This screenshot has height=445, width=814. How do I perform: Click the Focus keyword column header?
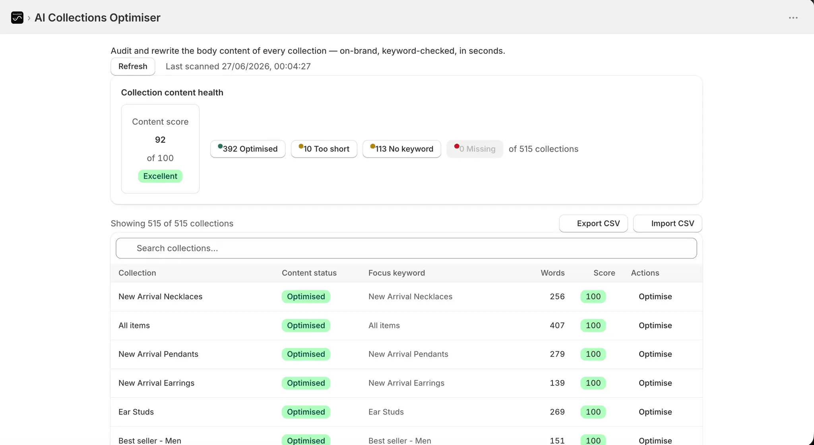click(397, 273)
